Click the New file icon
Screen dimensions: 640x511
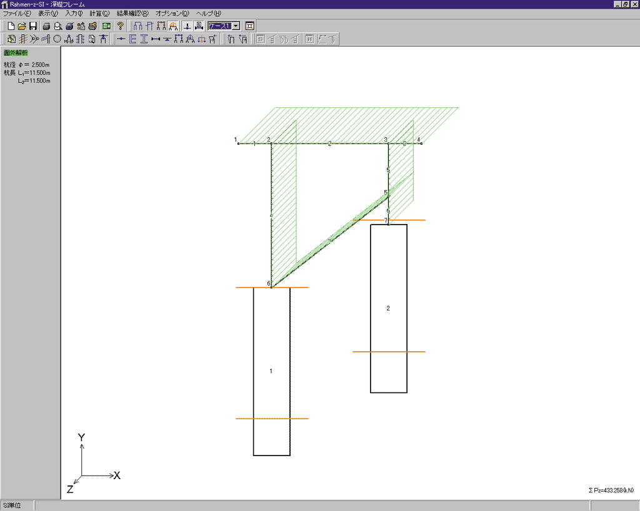(x=11, y=26)
